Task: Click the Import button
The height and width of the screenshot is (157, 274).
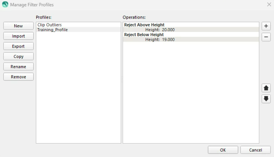Action: coord(19,36)
